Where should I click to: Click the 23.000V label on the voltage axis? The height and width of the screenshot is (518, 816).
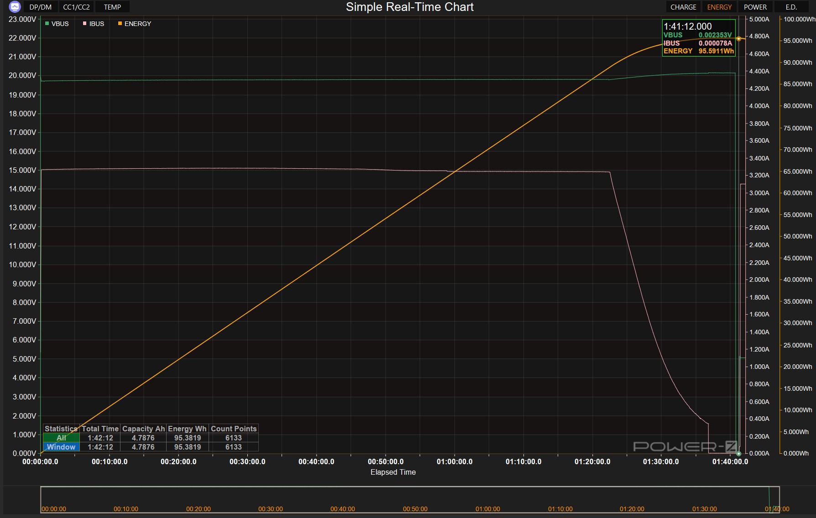click(22, 19)
